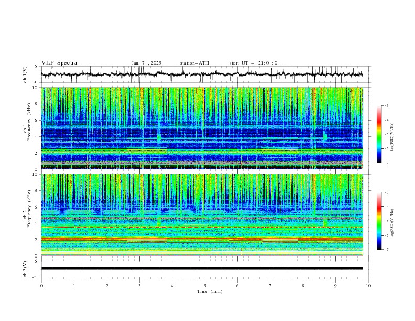The image size is (415, 321).
Task: Click the ch.2 "Frequency (kHz)" axis label
Action: 29,208
